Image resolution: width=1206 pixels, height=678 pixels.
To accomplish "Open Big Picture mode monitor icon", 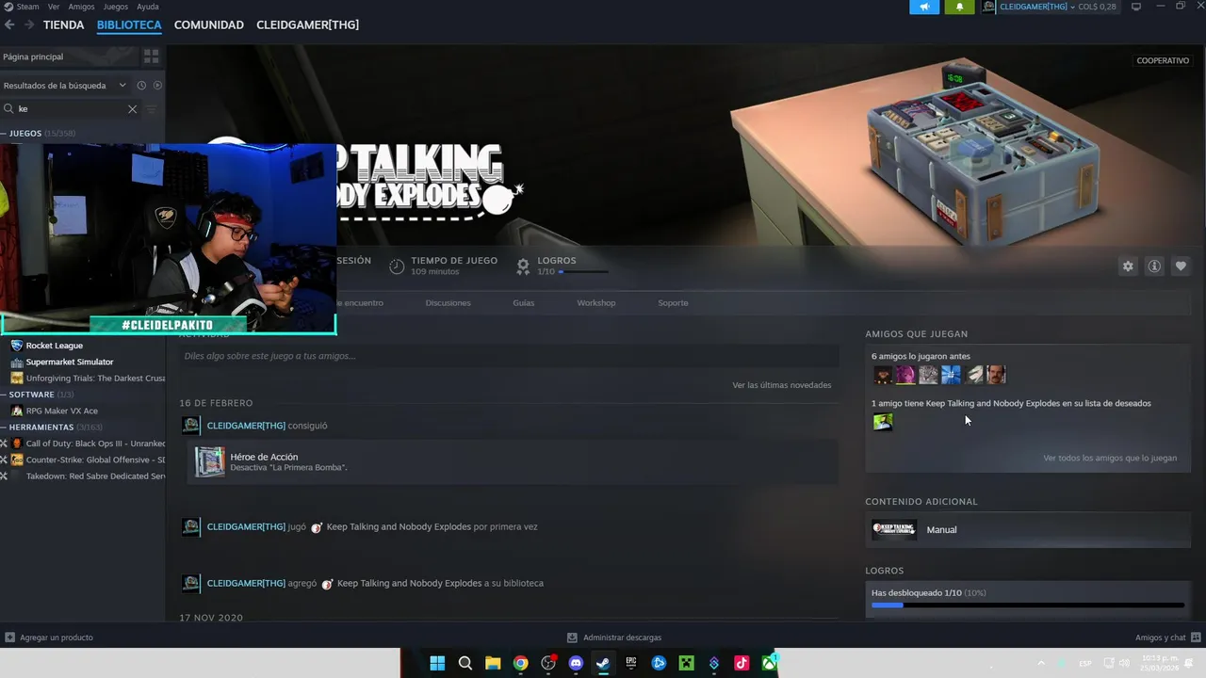I will (1136, 7).
